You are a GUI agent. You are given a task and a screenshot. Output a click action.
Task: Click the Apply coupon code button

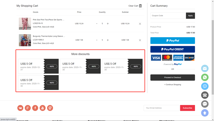[190, 16]
